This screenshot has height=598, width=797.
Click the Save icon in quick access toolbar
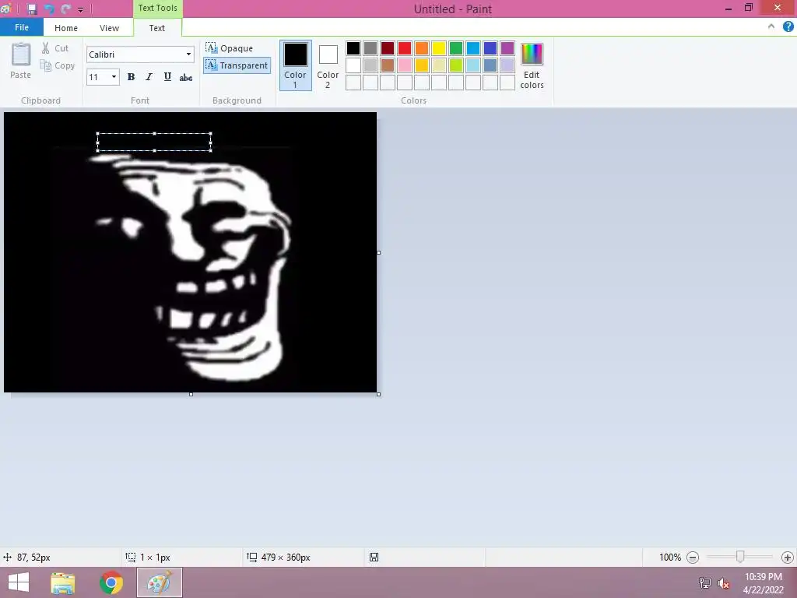click(32, 9)
